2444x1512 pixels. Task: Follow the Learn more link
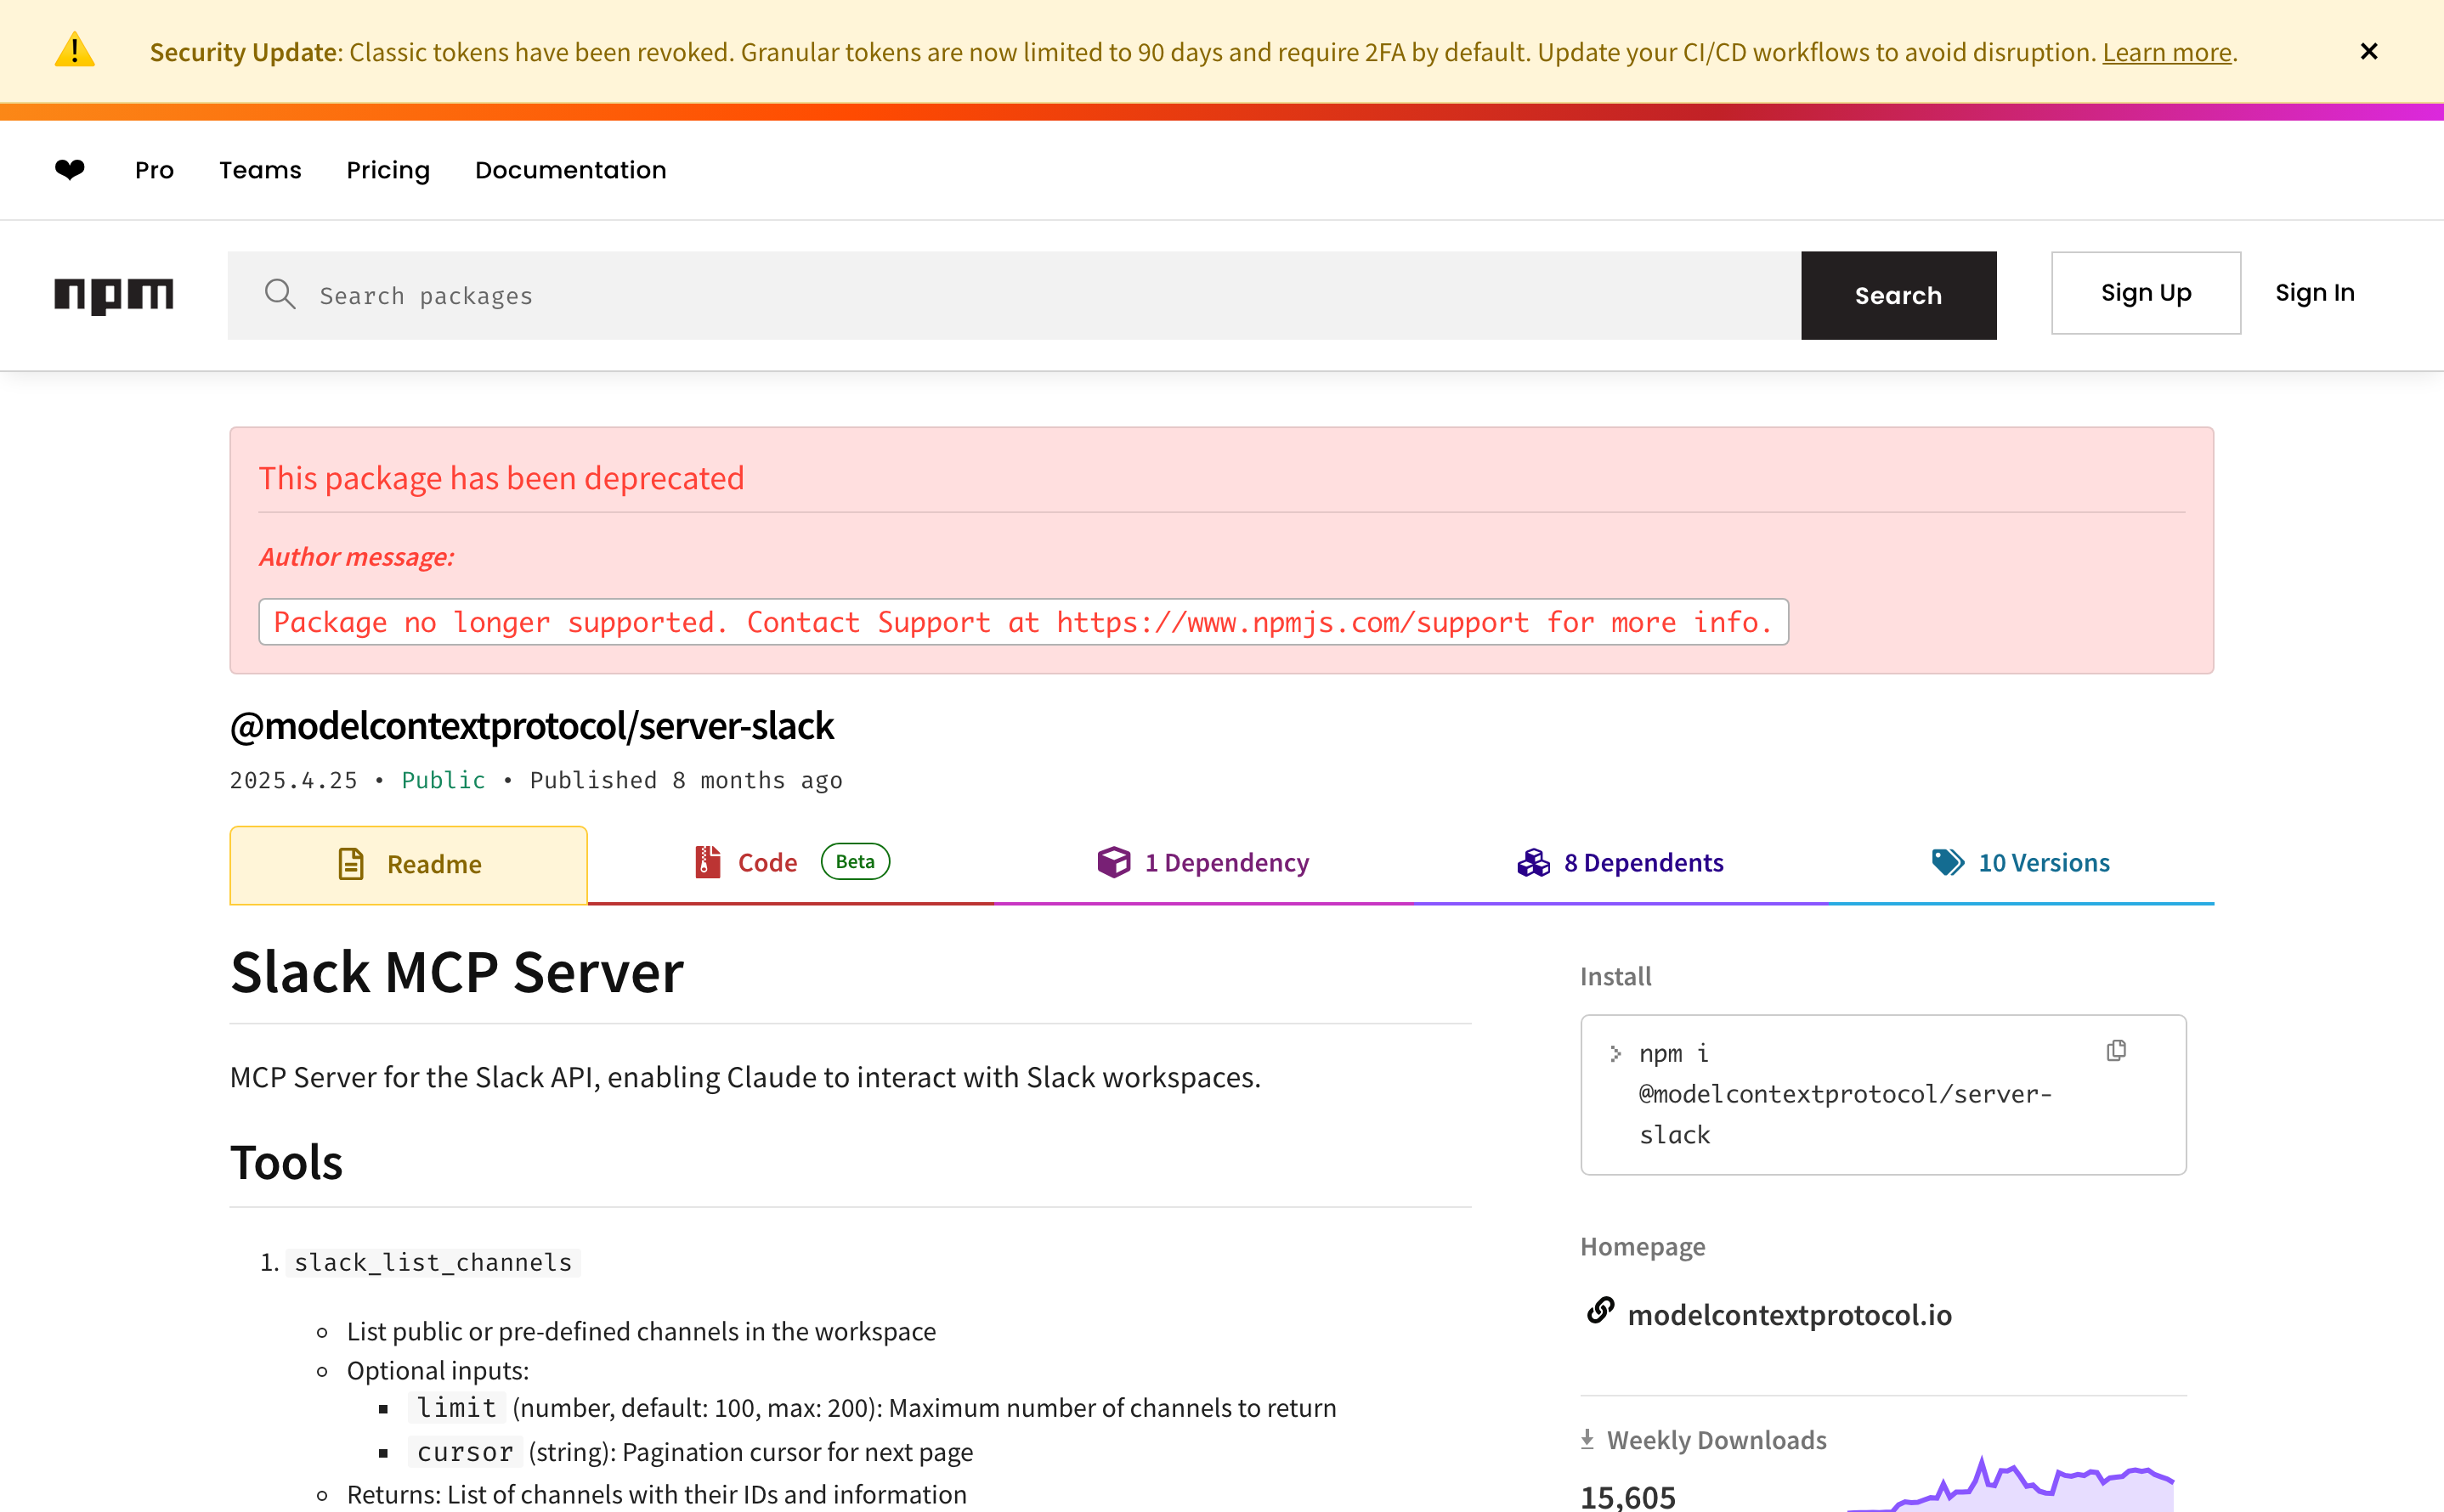(2166, 52)
